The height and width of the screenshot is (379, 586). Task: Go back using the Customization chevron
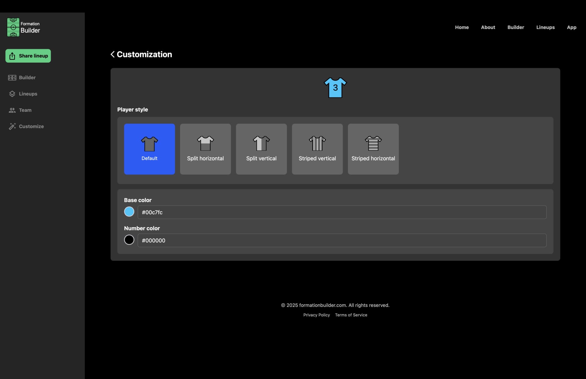[x=113, y=54]
